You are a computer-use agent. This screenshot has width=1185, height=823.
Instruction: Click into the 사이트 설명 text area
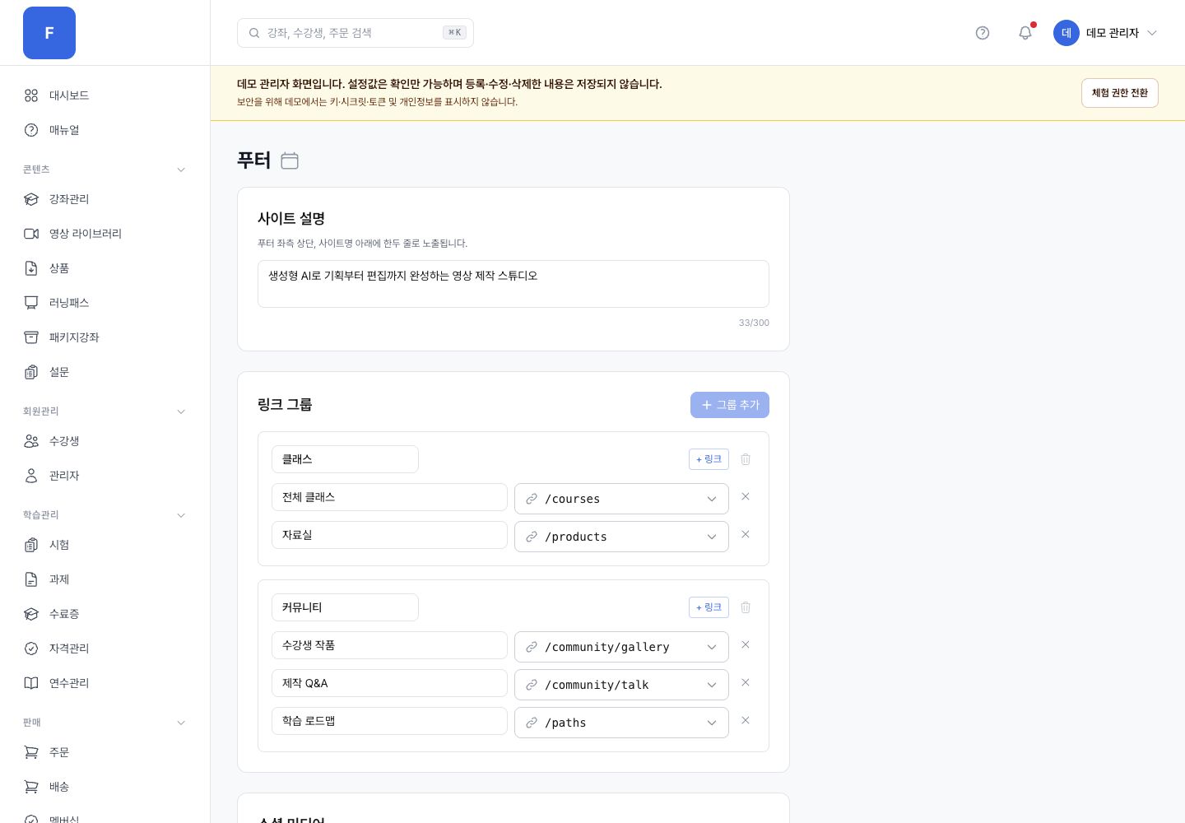tap(513, 284)
